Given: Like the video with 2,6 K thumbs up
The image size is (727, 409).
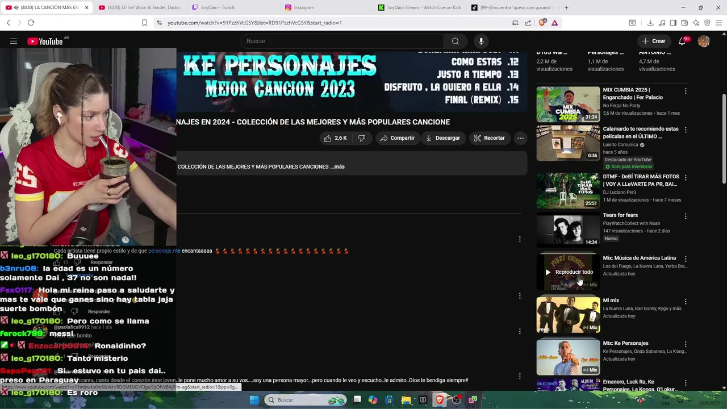Looking at the screenshot, I should (335, 138).
